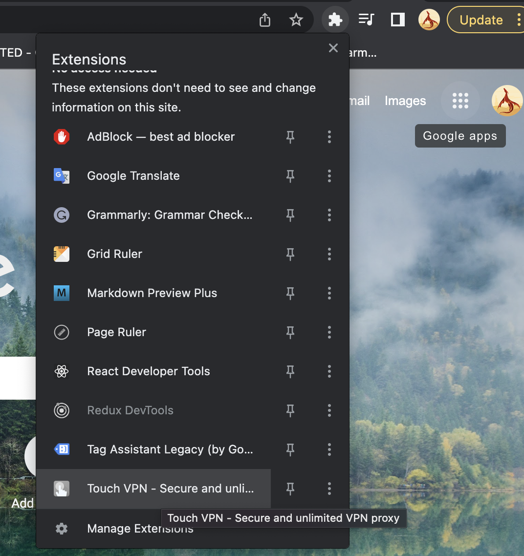Screen dimensions: 524x556
Task: Toggle the side panel icon
Action: coord(398,20)
